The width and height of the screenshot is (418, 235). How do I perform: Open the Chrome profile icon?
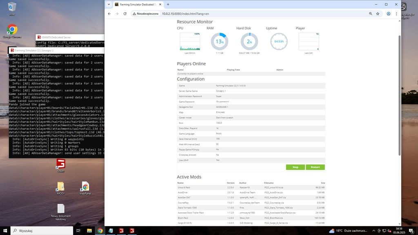click(389, 13)
